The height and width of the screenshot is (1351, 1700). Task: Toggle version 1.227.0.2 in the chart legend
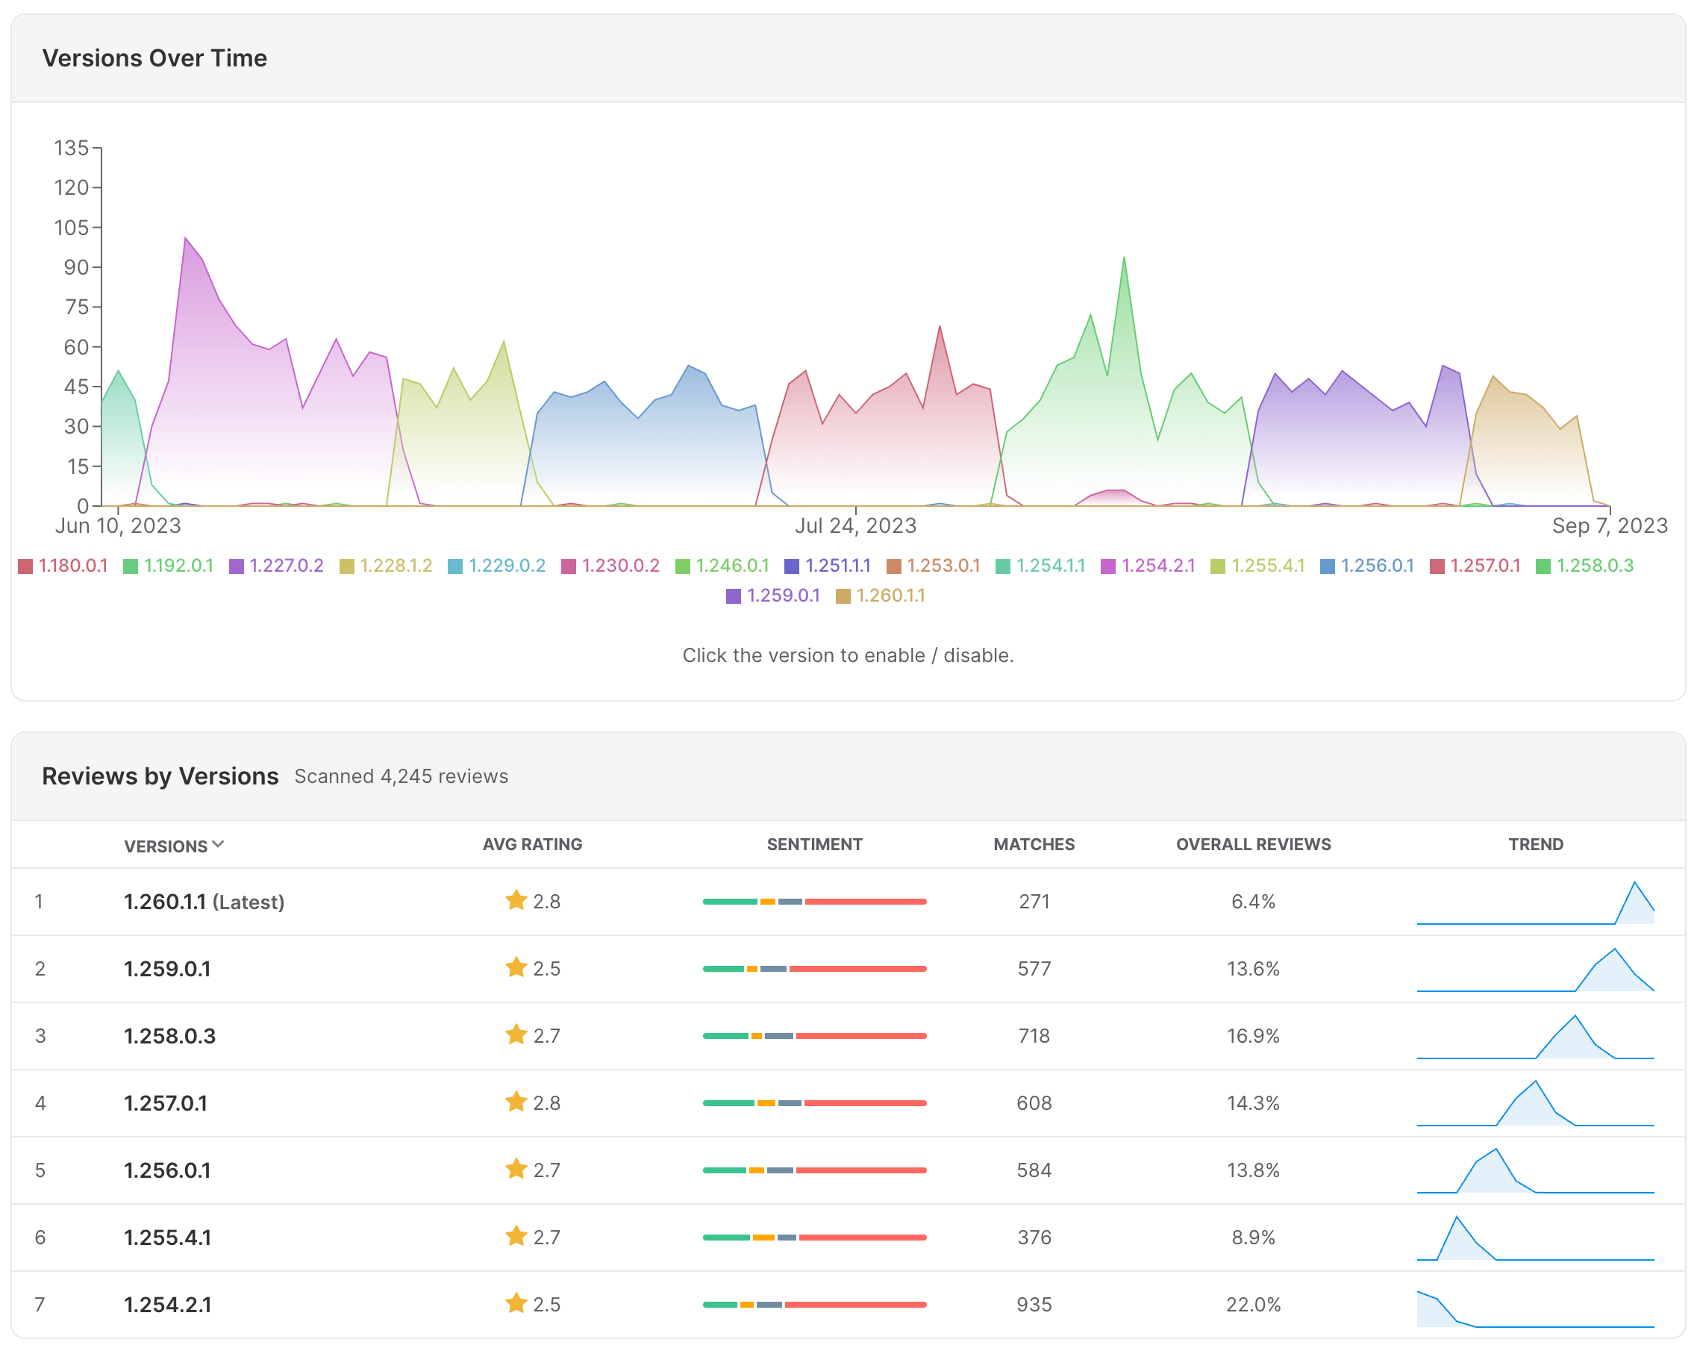pyautogui.click(x=277, y=566)
